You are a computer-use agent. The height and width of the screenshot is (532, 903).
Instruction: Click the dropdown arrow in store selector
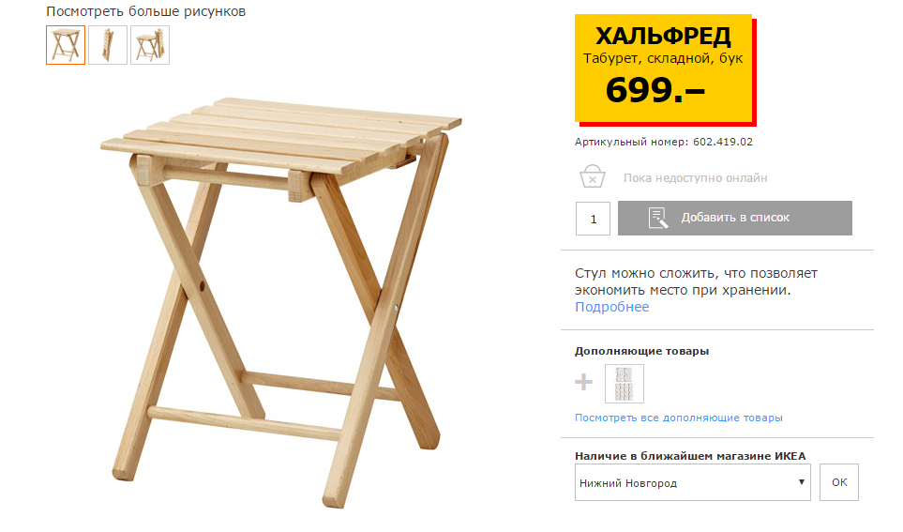click(x=801, y=482)
